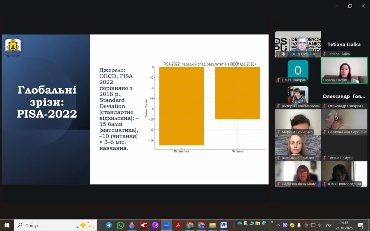This screenshot has width=370, height=231.
Task: Switch to Microsoft Word in the taskbar
Action: coord(224,225)
